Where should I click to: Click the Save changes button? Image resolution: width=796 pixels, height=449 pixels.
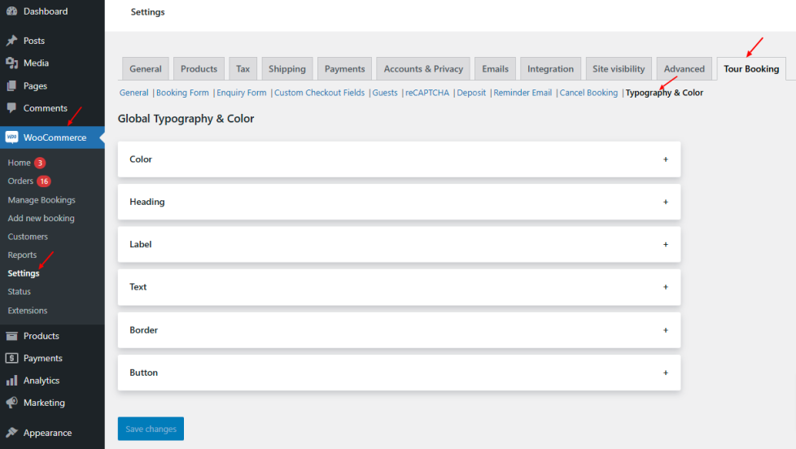[151, 429]
